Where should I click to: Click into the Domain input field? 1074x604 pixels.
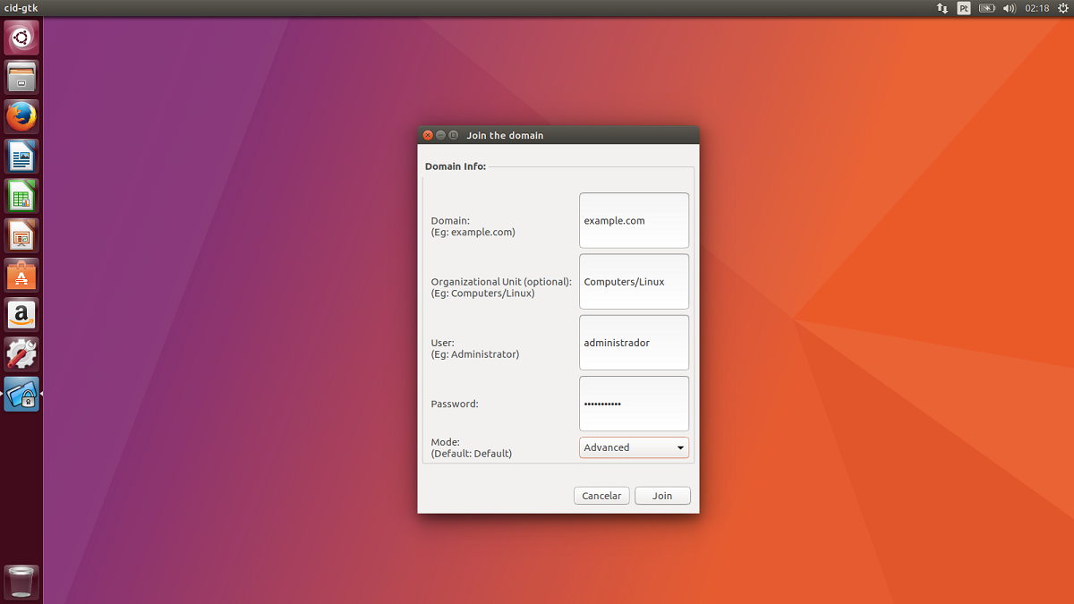(x=634, y=220)
